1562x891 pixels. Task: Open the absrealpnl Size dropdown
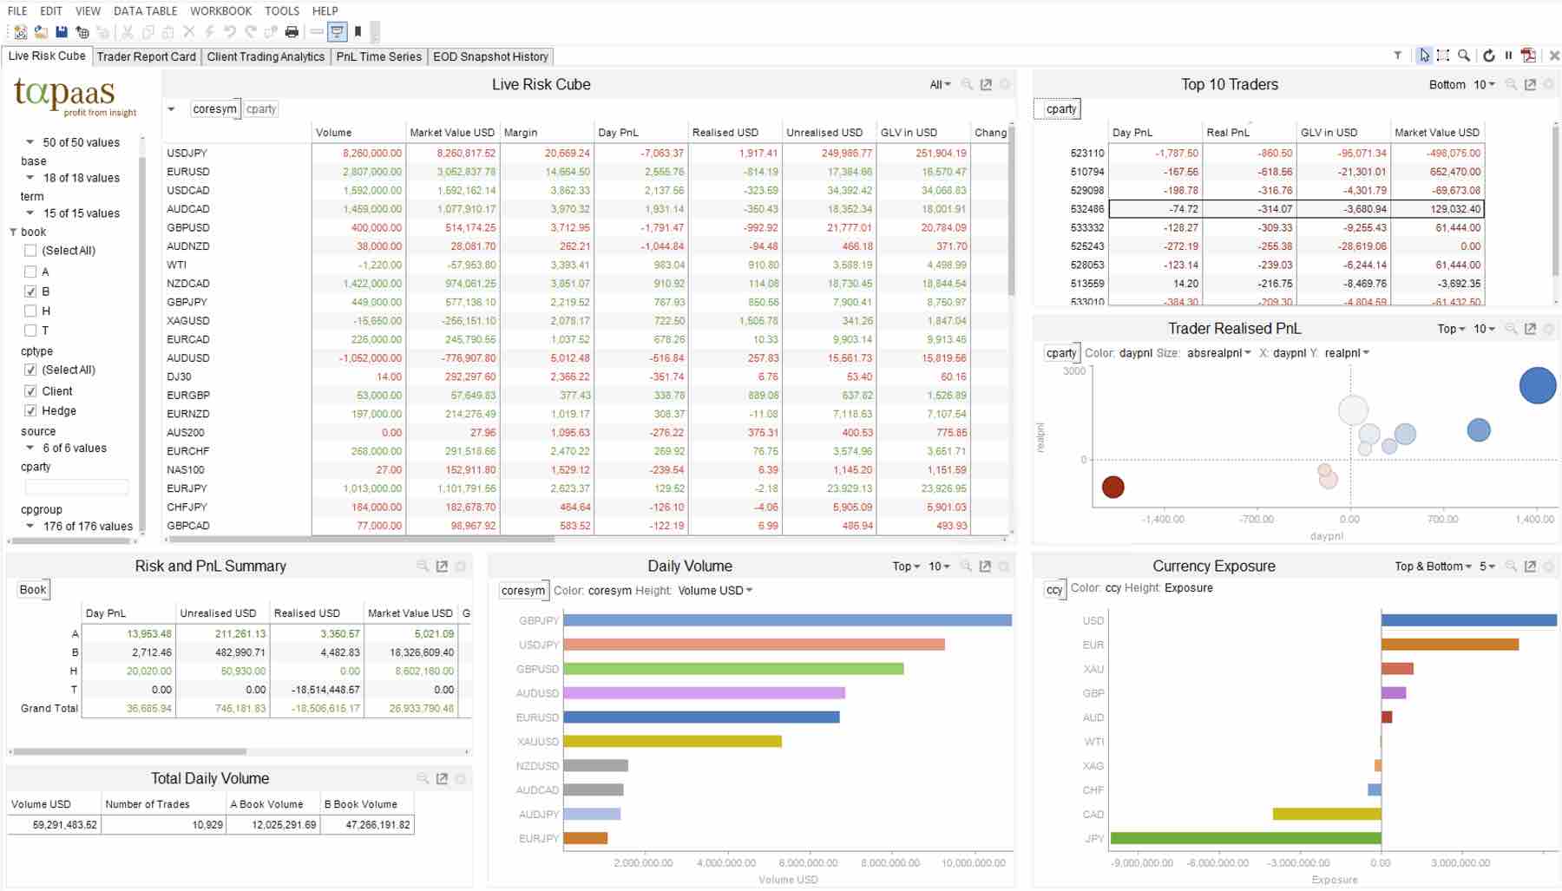(x=1218, y=353)
